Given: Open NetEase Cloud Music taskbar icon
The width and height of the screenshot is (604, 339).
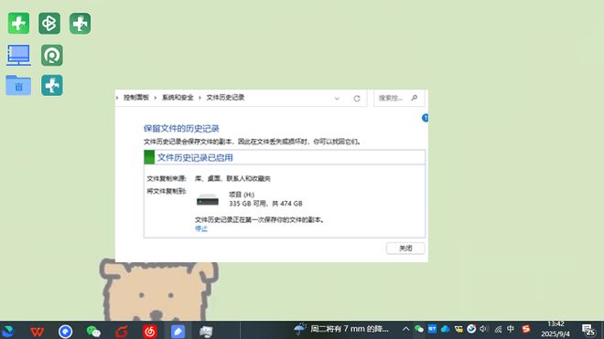Looking at the screenshot, I should (150, 332).
